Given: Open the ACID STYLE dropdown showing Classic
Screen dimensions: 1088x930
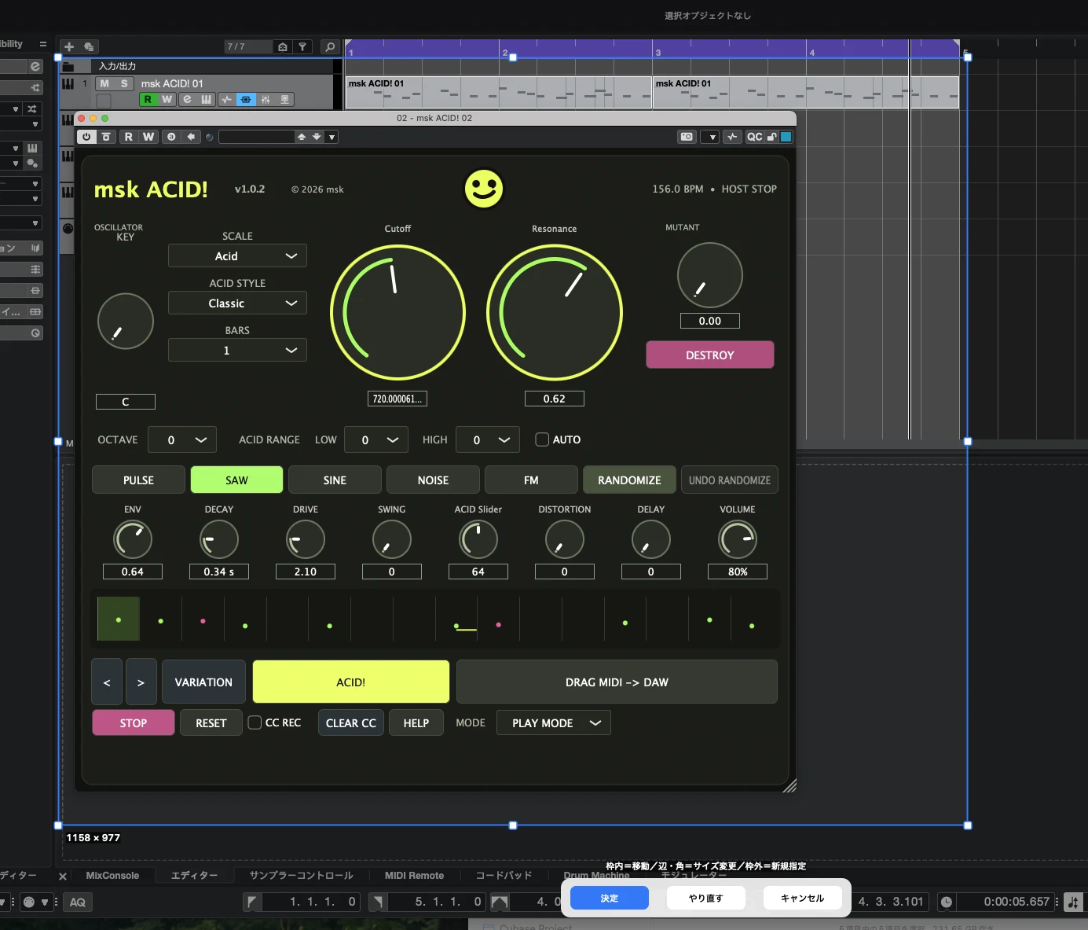Looking at the screenshot, I should click(x=237, y=303).
